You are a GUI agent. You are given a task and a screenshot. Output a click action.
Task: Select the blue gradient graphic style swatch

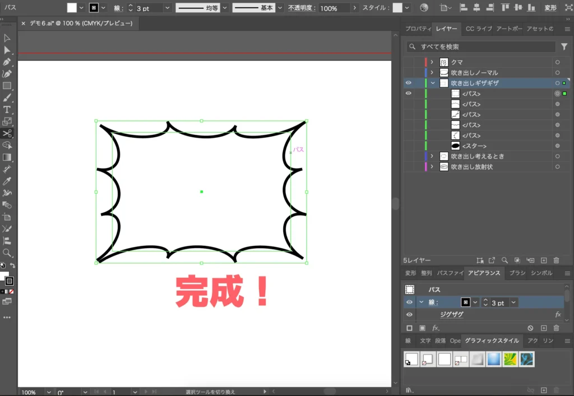tap(493, 358)
